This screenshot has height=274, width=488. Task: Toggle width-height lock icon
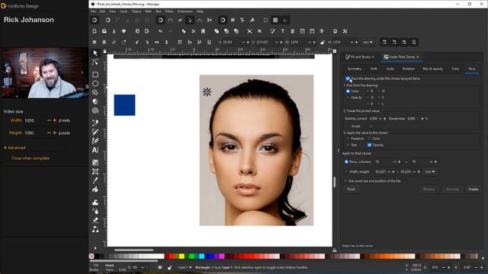point(323,43)
